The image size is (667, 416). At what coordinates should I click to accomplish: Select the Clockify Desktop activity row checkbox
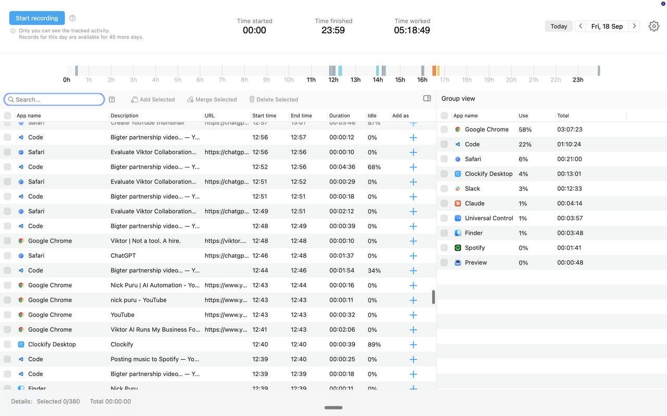coord(7,344)
